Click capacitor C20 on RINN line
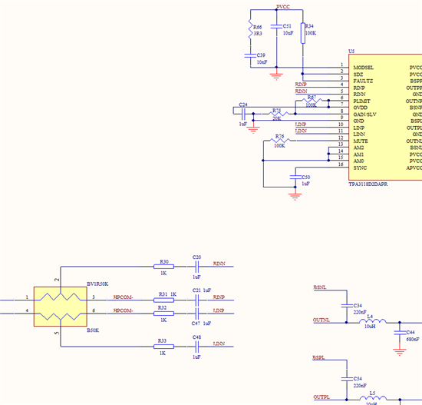This screenshot has width=422, height=405. tap(196, 267)
